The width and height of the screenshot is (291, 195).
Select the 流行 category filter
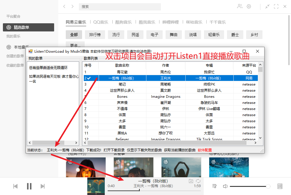tap(116, 35)
